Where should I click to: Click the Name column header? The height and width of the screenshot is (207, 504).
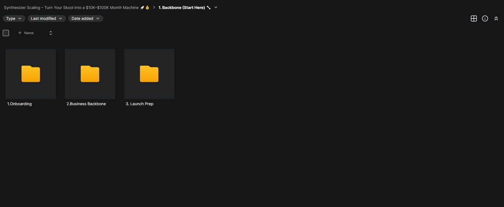pos(29,33)
